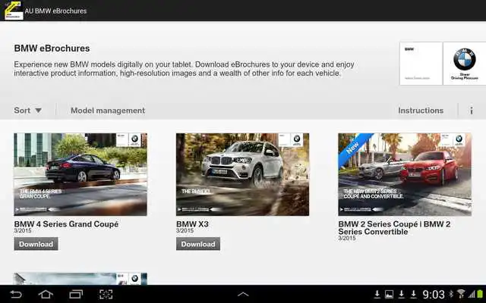Tap the Wi-Fi status icon
Image resolution: width=486 pixels, height=303 pixels.
point(461,294)
